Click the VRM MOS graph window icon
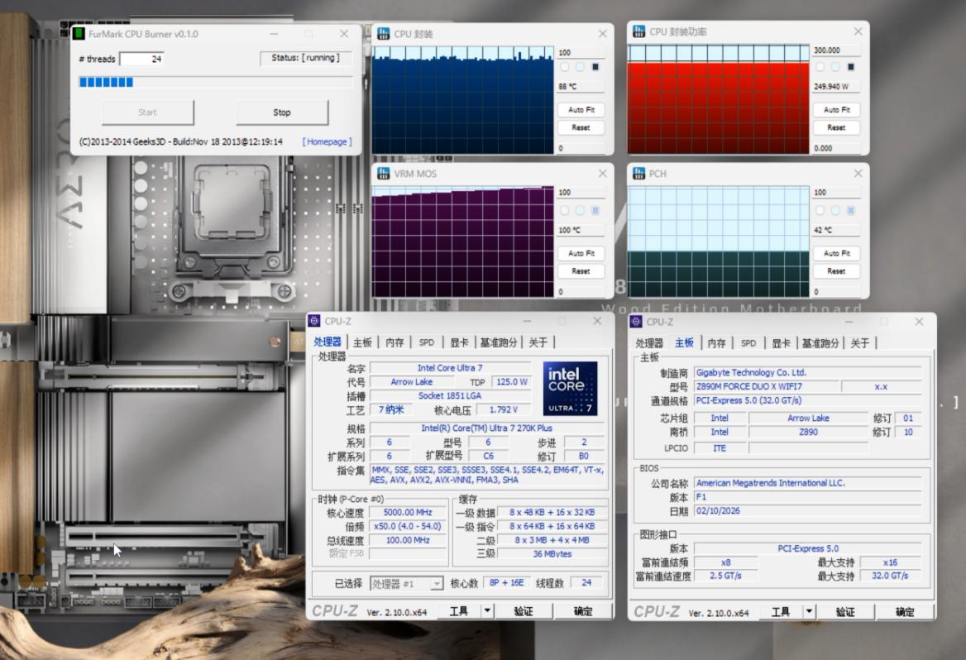The height and width of the screenshot is (660, 966). tap(384, 174)
